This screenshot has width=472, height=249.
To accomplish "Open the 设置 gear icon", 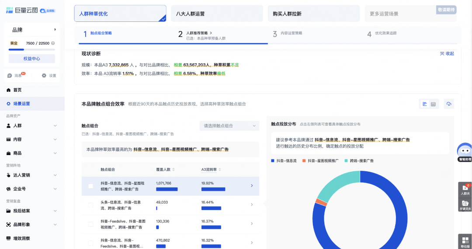I will pyautogui.click(x=44, y=76).
